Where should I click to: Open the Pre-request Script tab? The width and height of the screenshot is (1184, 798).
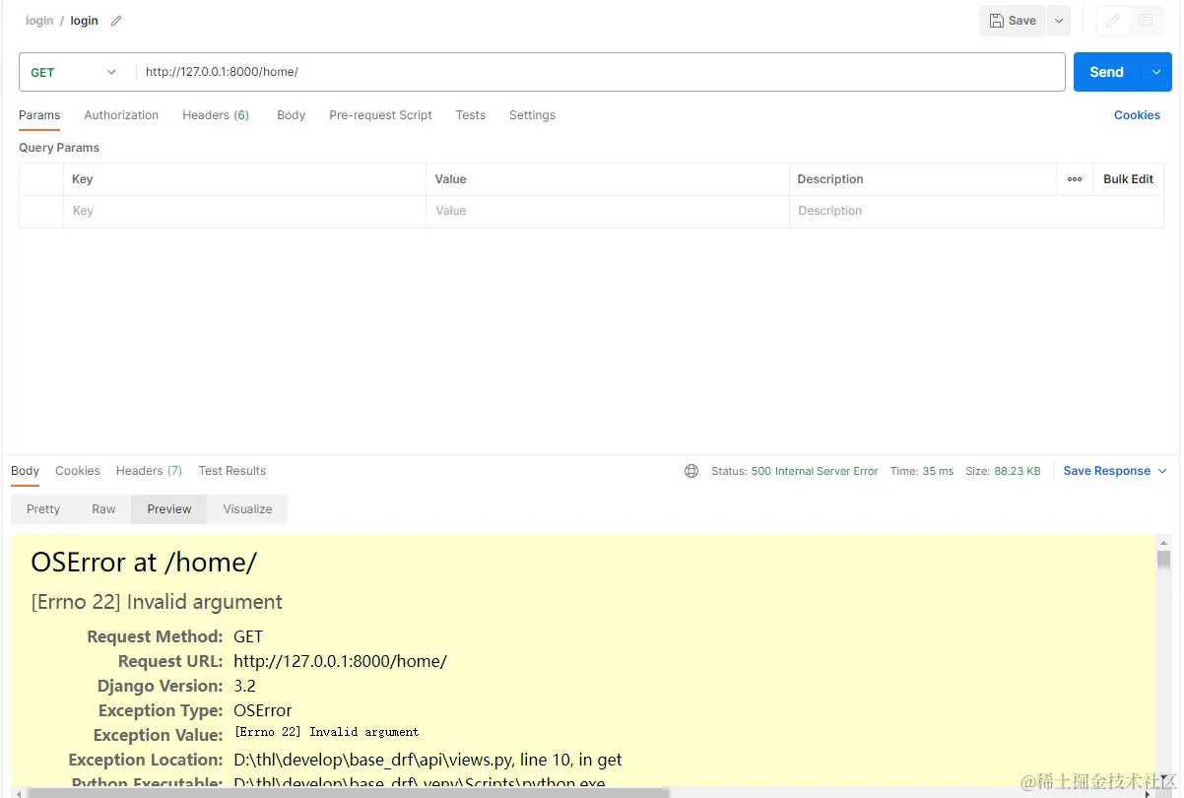point(380,115)
